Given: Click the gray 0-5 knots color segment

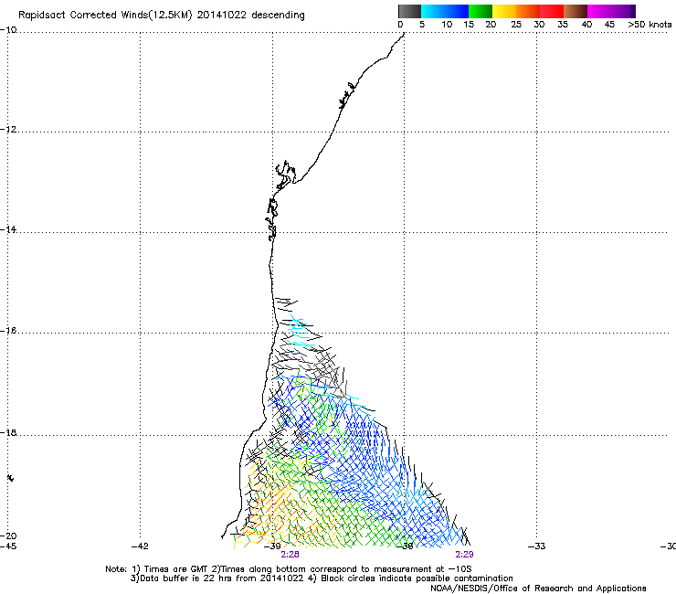Looking at the screenshot, I should pyautogui.click(x=409, y=11).
